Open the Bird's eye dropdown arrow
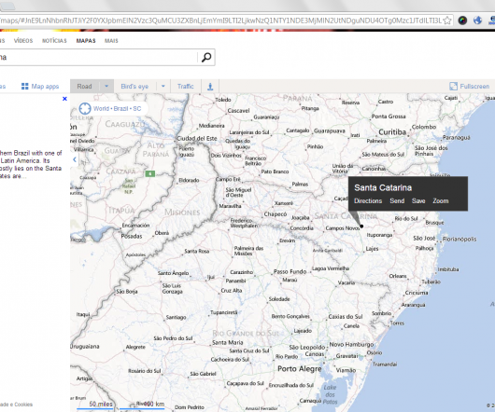 point(163,87)
